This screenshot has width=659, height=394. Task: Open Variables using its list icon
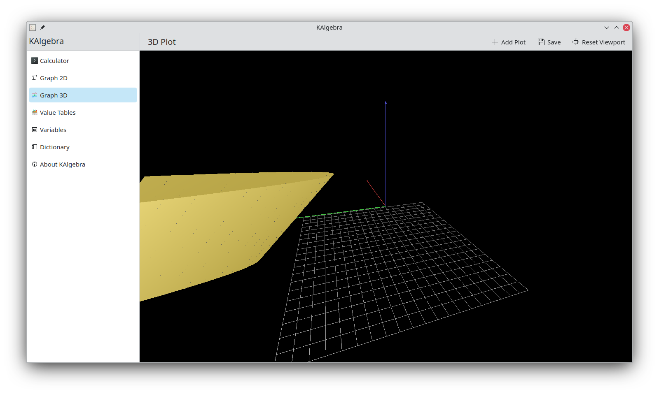(x=35, y=130)
